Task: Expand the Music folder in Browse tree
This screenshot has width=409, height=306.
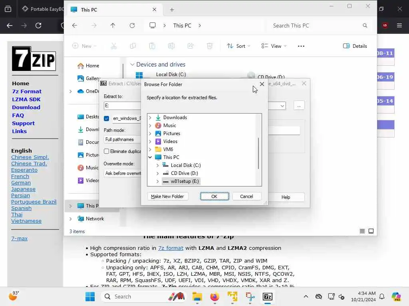Action: [150, 126]
